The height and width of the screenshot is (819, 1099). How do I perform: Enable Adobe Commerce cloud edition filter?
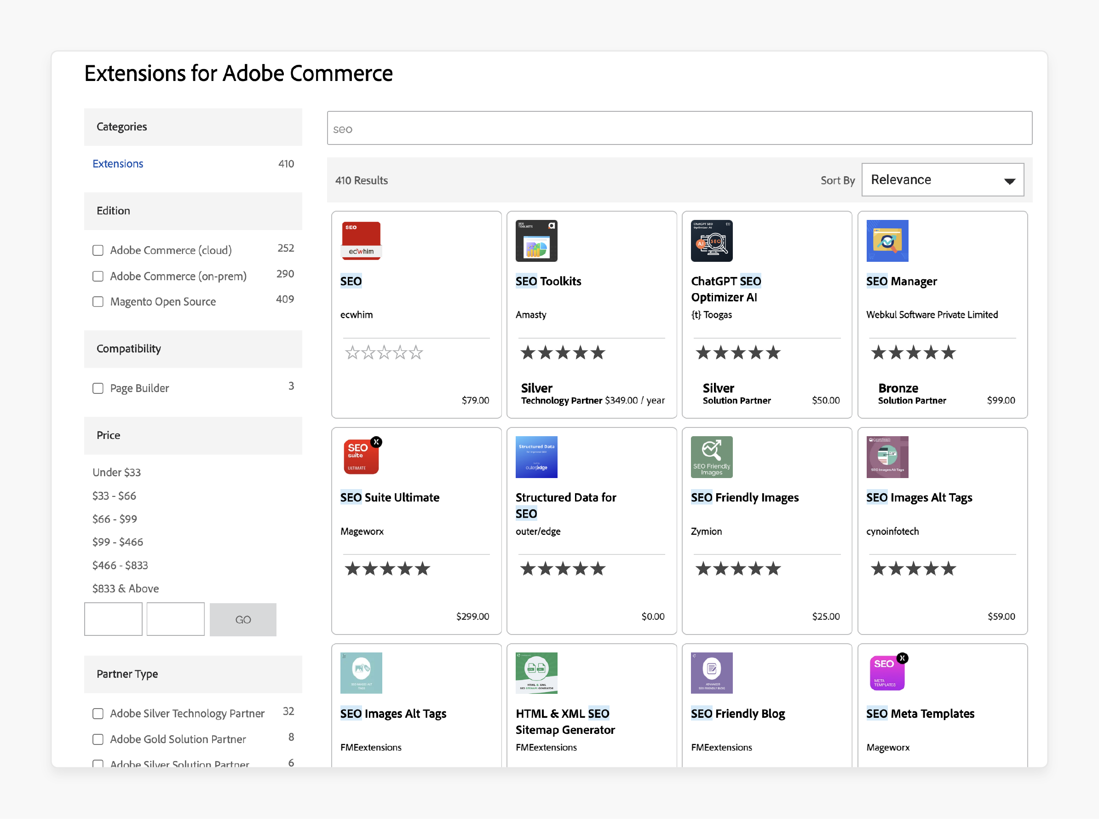click(x=98, y=250)
